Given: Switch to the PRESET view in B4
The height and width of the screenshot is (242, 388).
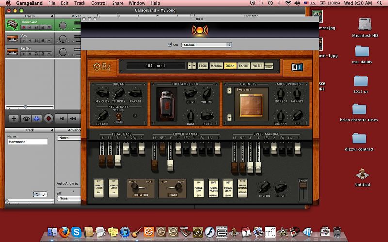Looking at the screenshot, I should [257, 66].
